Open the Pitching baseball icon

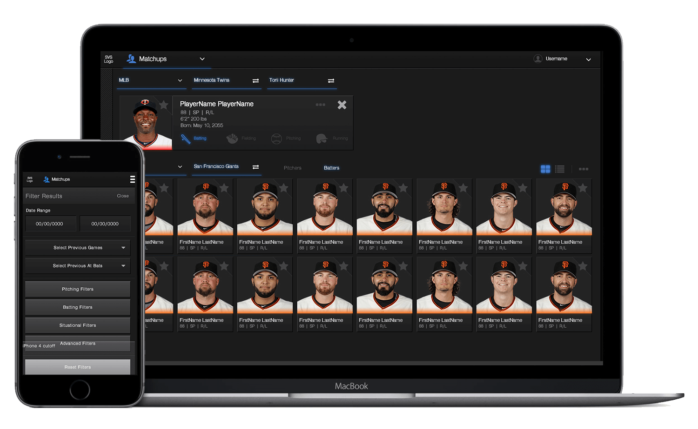[276, 139]
